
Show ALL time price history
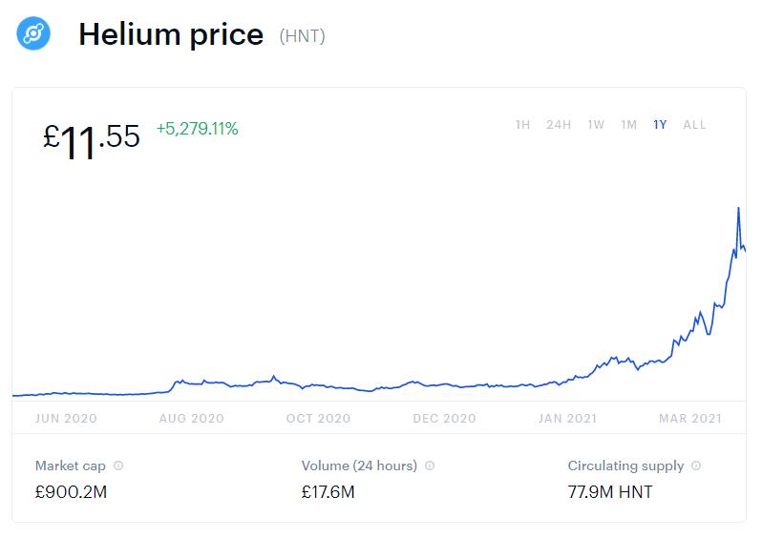(694, 125)
